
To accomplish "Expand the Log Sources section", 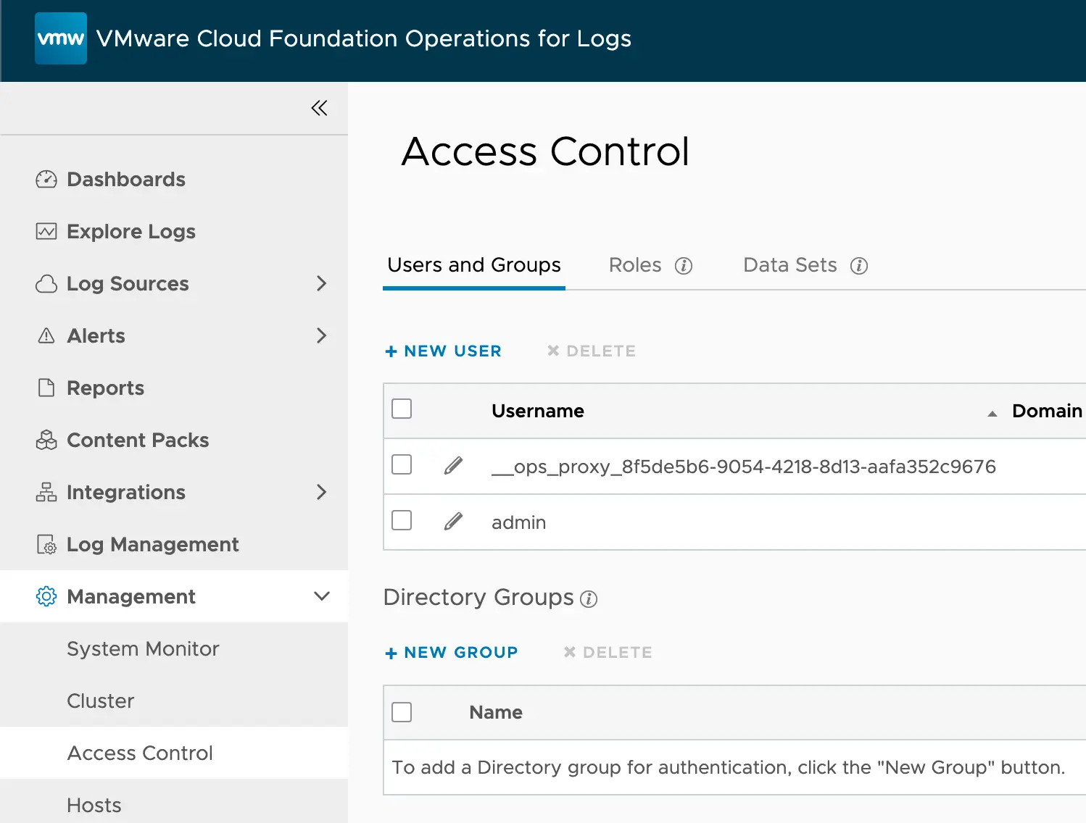I will pyautogui.click(x=322, y=284).
